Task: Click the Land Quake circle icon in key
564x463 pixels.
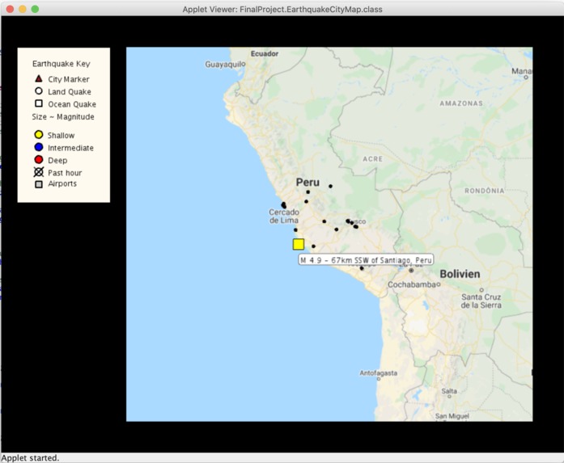Action: [39, 91]
